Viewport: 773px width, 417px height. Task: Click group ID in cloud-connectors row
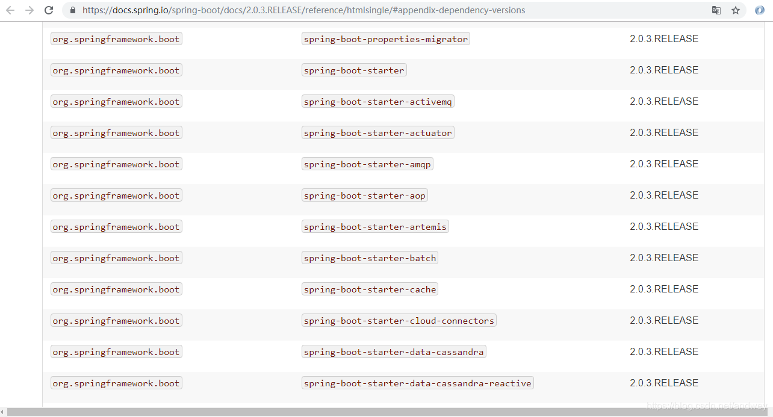pos(116,321)
